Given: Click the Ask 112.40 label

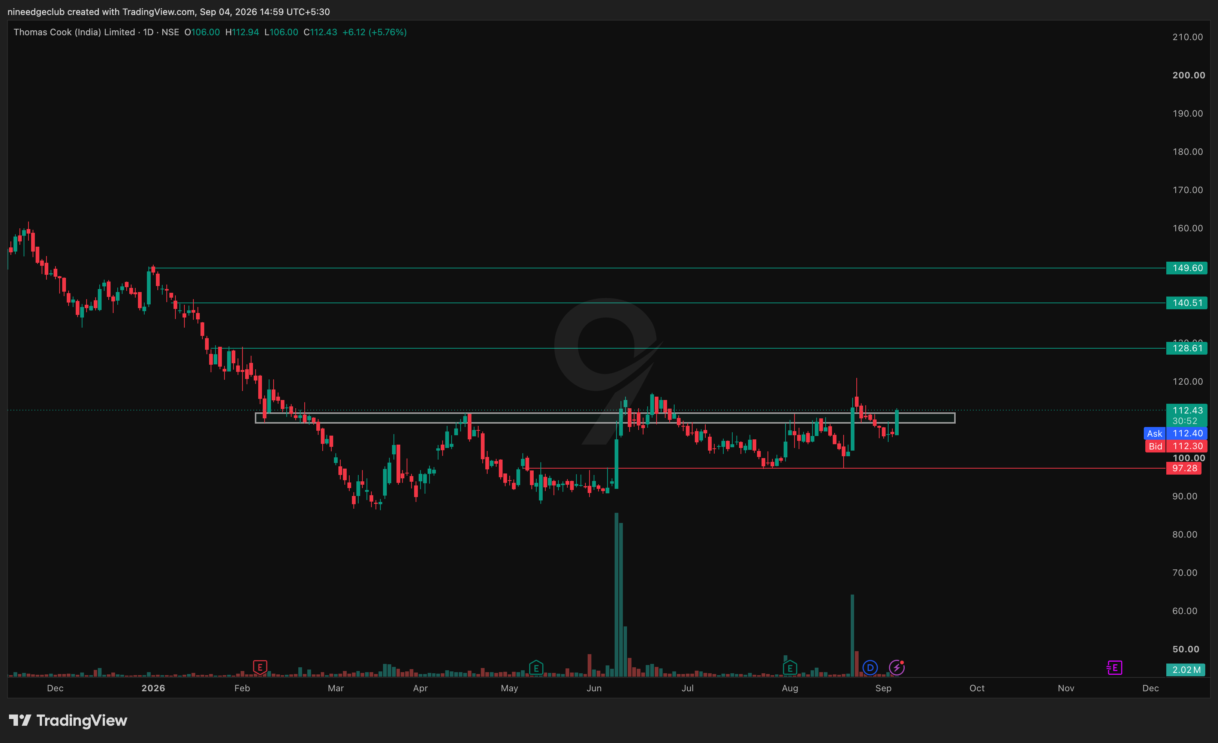Looking at the screenshot, I should [x=1176, y=433].
